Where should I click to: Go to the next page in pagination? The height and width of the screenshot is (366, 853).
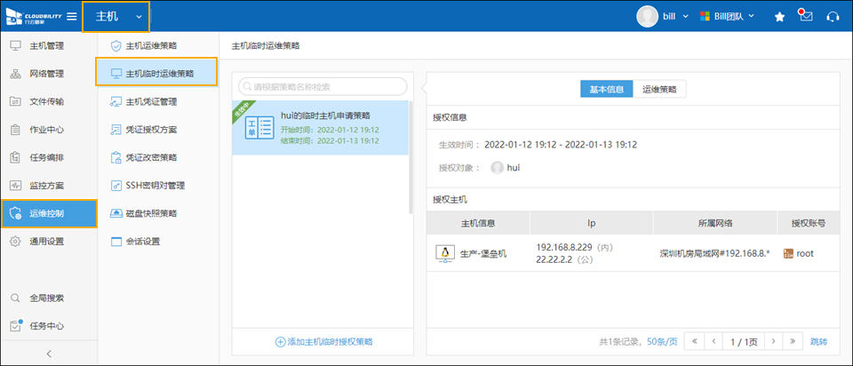point(774,341)
